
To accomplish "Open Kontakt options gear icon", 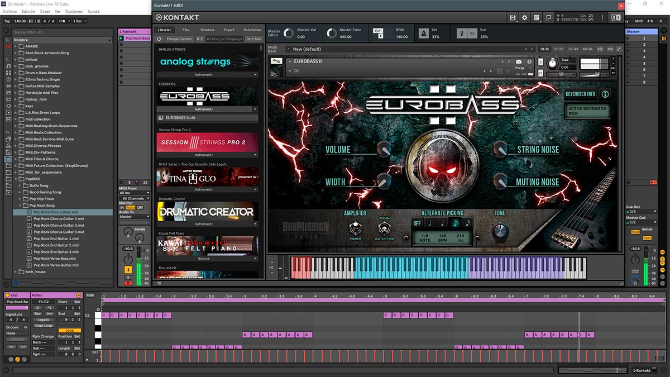I will [x=524, y=18].
